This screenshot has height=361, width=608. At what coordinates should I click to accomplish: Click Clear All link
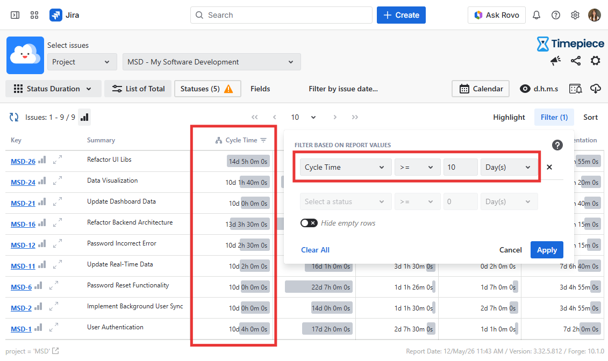(315, 250)
